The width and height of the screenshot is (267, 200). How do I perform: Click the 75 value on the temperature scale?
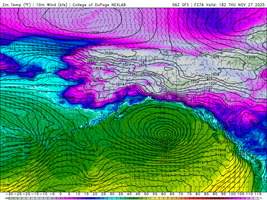189,194
